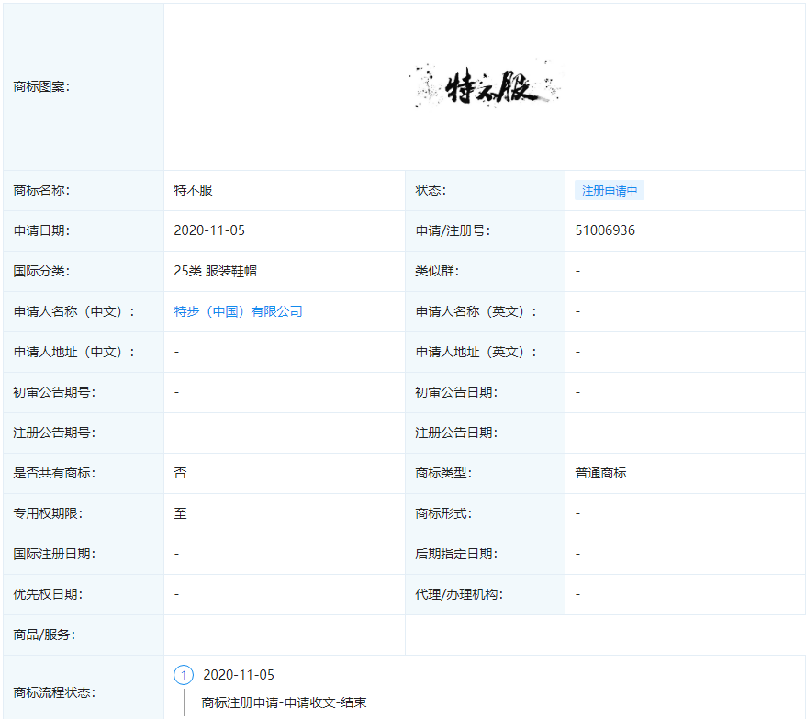The height and width of the screenshot is (719, 806).
Task: Click the 商标类型 label
Action: (443, 473)
